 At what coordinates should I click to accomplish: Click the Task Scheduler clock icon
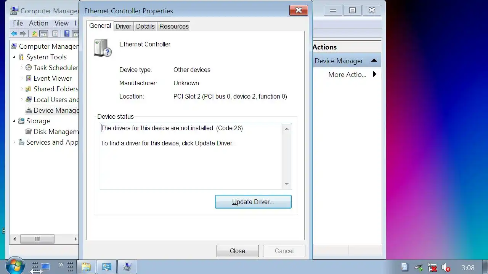pos(29,68)
